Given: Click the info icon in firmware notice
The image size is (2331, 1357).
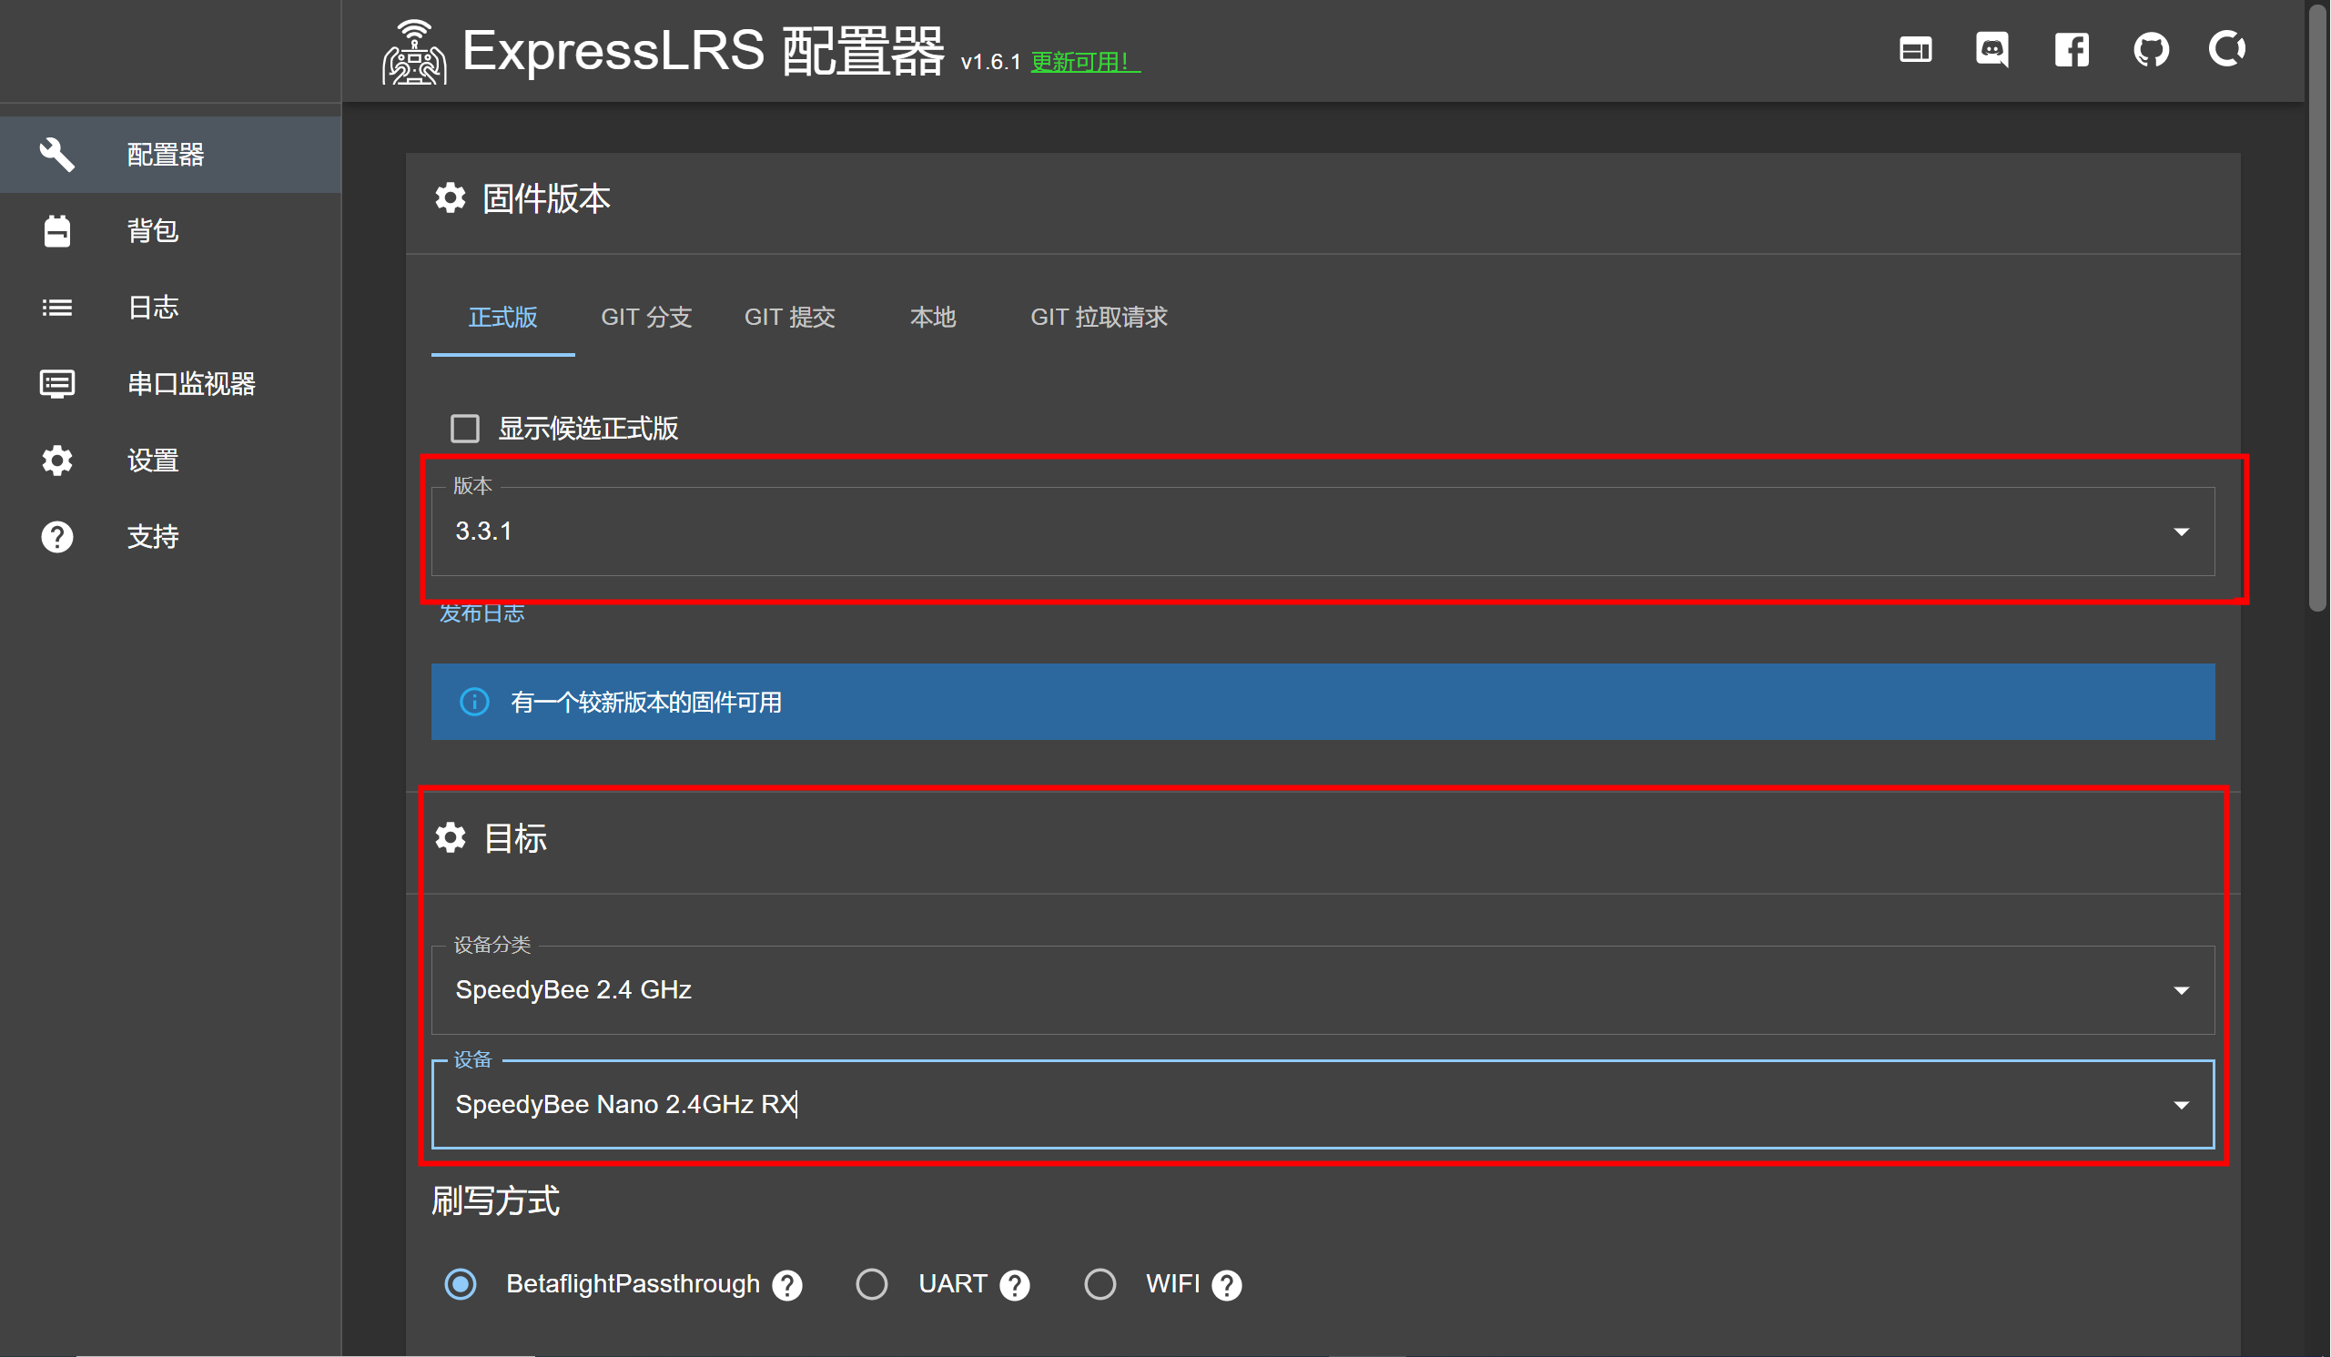Looking at the screenshot, I should [x=474, y=702].
